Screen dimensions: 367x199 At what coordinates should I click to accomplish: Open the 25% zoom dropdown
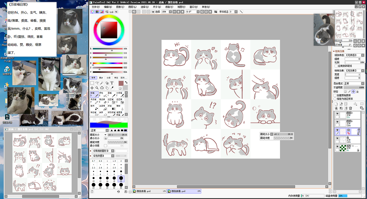[x=170, y=12]
